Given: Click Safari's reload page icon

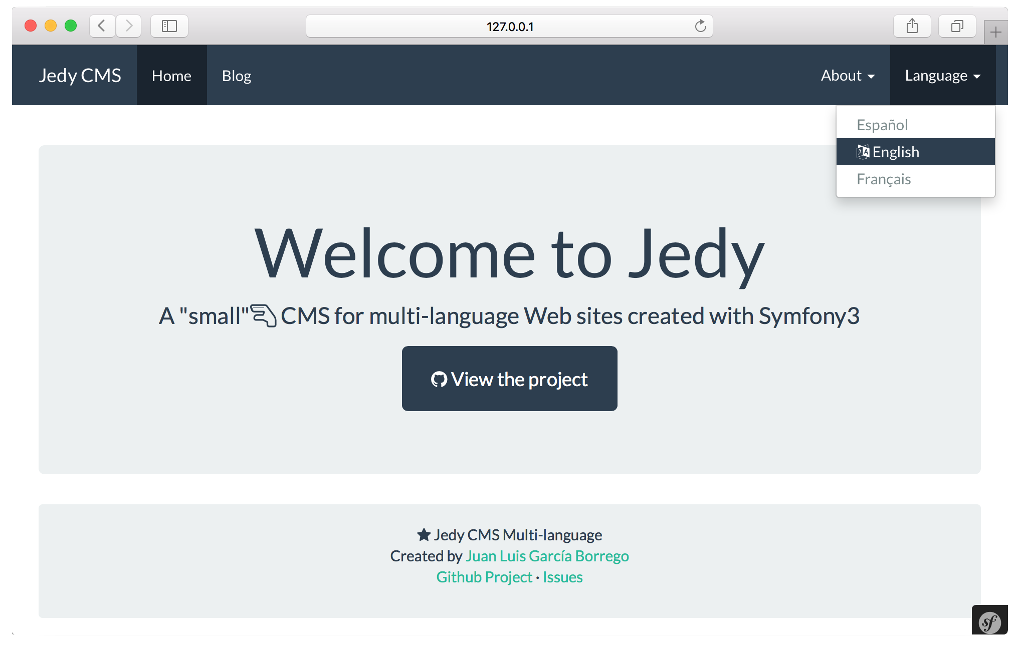Looking at the screenshot, I should coord(700,26).
